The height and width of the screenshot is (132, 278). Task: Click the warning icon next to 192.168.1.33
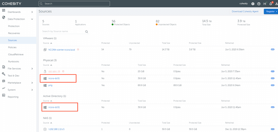point(63,72)
